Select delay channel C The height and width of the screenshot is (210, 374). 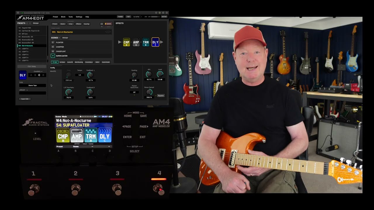coord(39,75)
